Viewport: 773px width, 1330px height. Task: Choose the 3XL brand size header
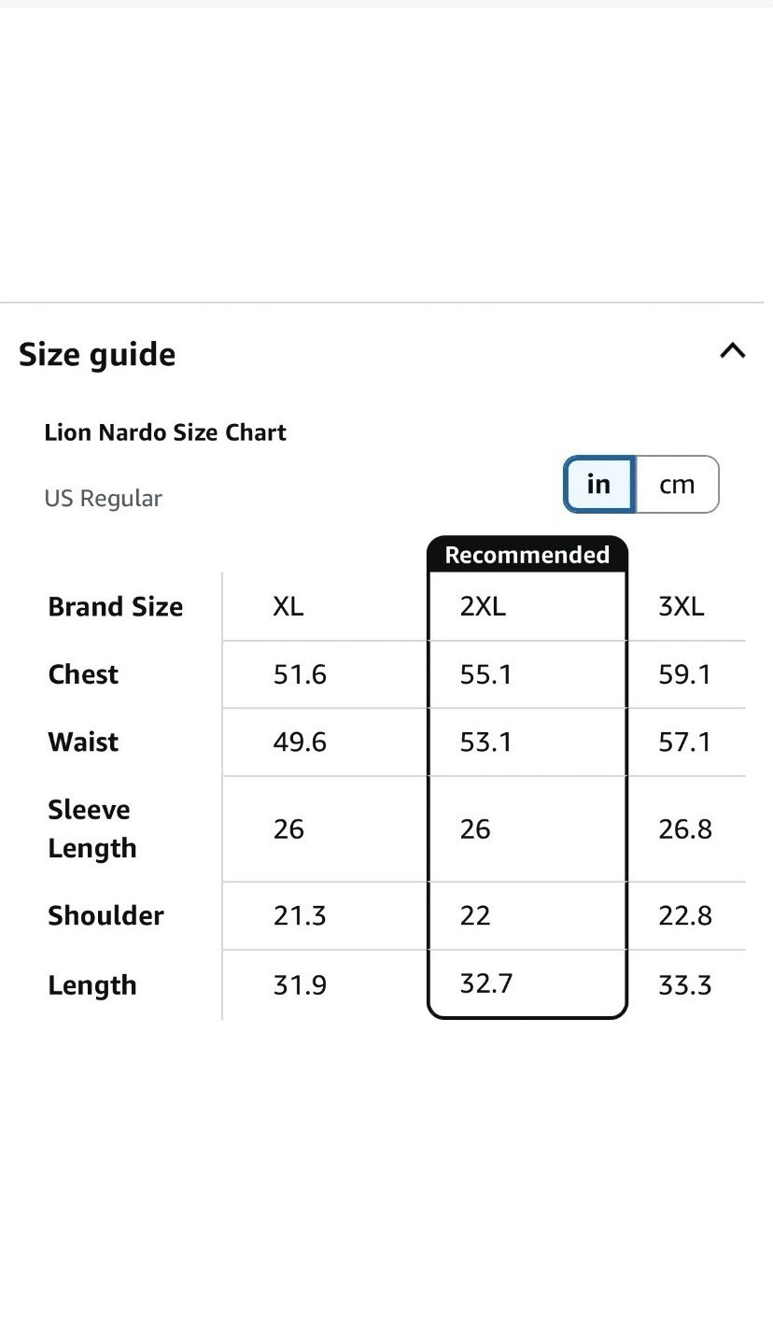682,606
